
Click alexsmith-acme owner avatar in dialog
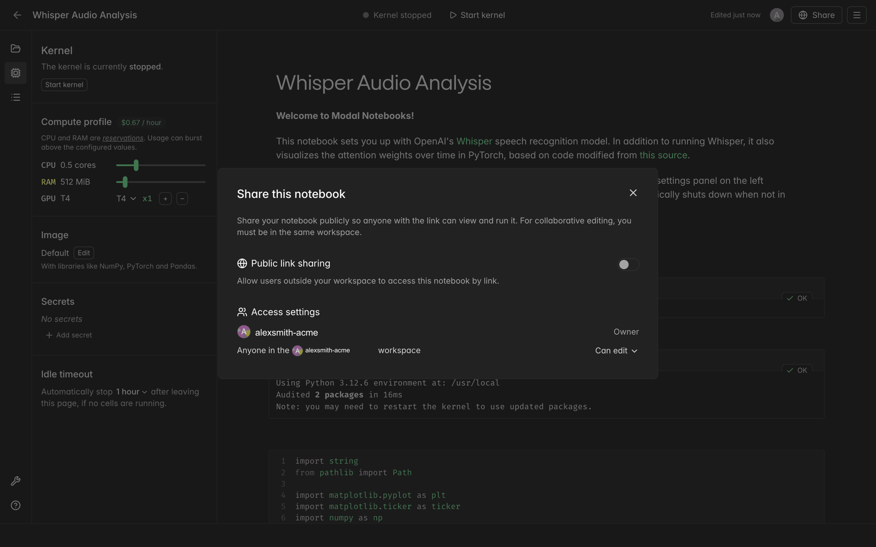pyautogui.click(x=244, y=332)
